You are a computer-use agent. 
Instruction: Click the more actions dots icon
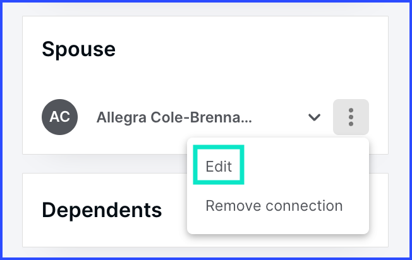tap(351, 117)
